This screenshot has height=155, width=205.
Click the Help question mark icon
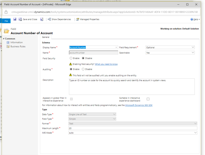click(192, 19)
